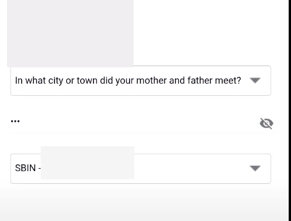
Task: Pick another bank using the SBIN triangle chevron
Action: point(255,168)
